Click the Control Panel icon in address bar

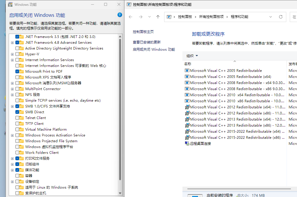click(x=169, y=17)
